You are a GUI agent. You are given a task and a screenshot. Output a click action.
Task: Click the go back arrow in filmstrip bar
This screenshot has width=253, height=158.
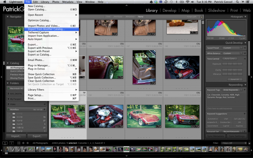click(24, 143)
